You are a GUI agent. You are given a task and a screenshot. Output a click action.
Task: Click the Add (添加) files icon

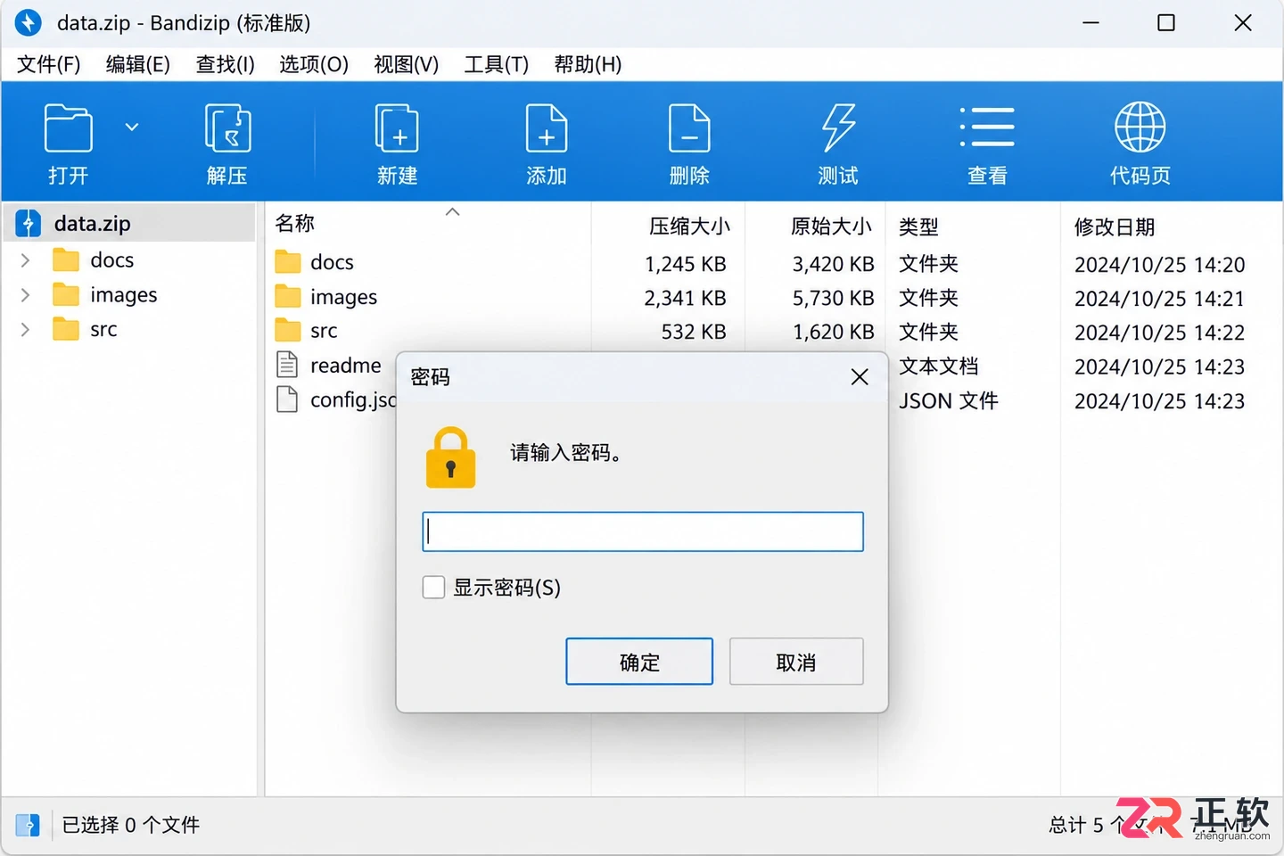[547, 128]
